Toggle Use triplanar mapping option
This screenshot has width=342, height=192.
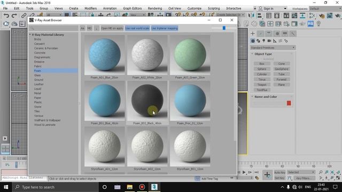pyautogui.click(x=165, y=28)
